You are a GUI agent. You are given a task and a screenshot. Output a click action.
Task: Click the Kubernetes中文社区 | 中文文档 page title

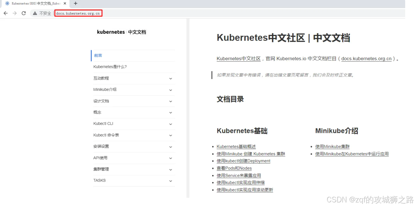pyautogui.click(x=283, y=38)
